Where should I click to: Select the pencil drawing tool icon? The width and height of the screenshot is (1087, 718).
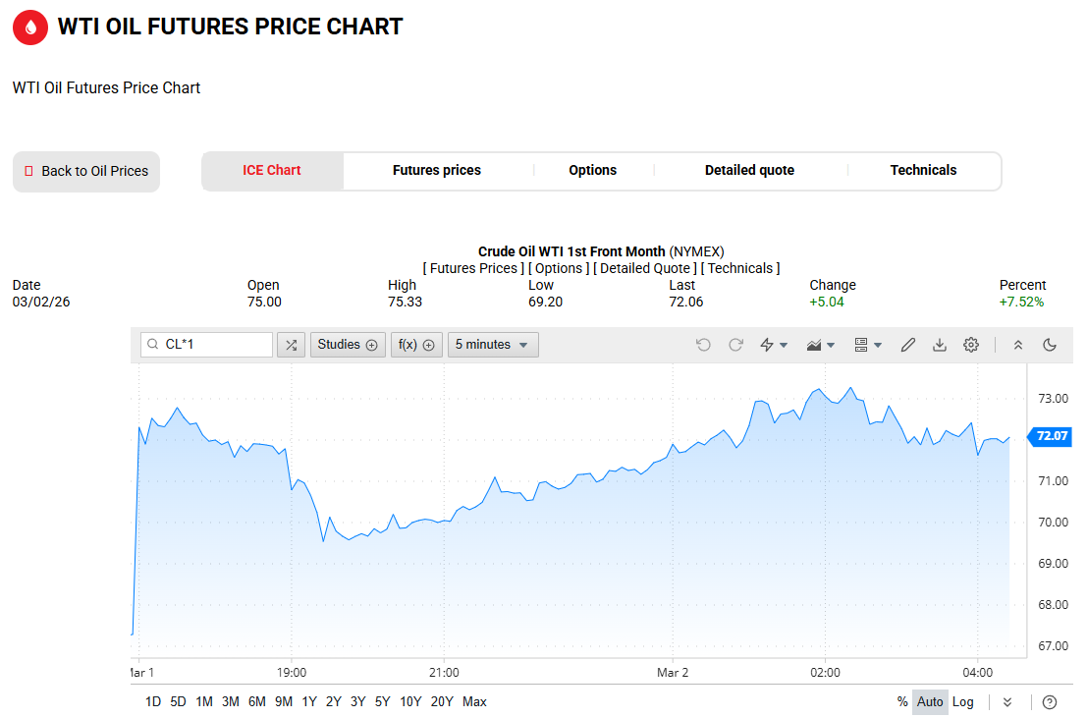pyautogui.click(x=908, y=345)
